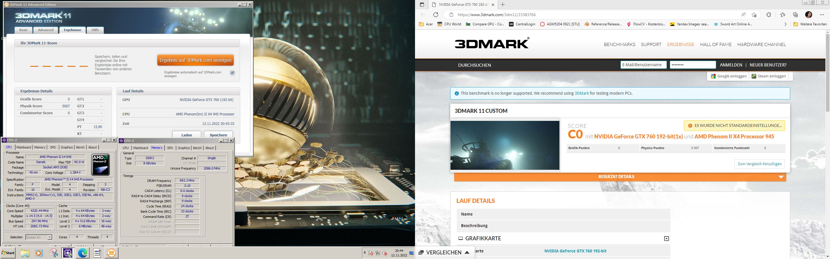The height and width of the screenshot is (259, 830).
Task: Open the Windows Start menu
Action: click(x=8, y=253)
